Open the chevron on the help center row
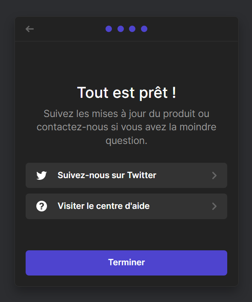 click(x=214, y=206)
